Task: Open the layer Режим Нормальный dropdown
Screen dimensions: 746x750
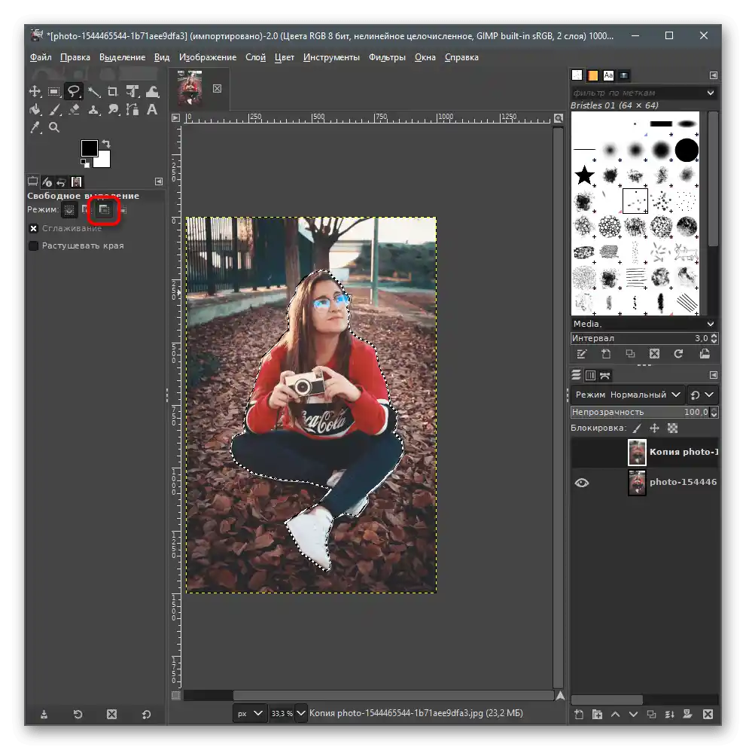Action: point(627,395)
